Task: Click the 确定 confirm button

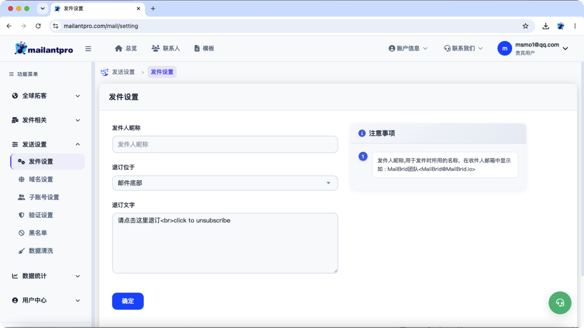Action: pos(128,301)
